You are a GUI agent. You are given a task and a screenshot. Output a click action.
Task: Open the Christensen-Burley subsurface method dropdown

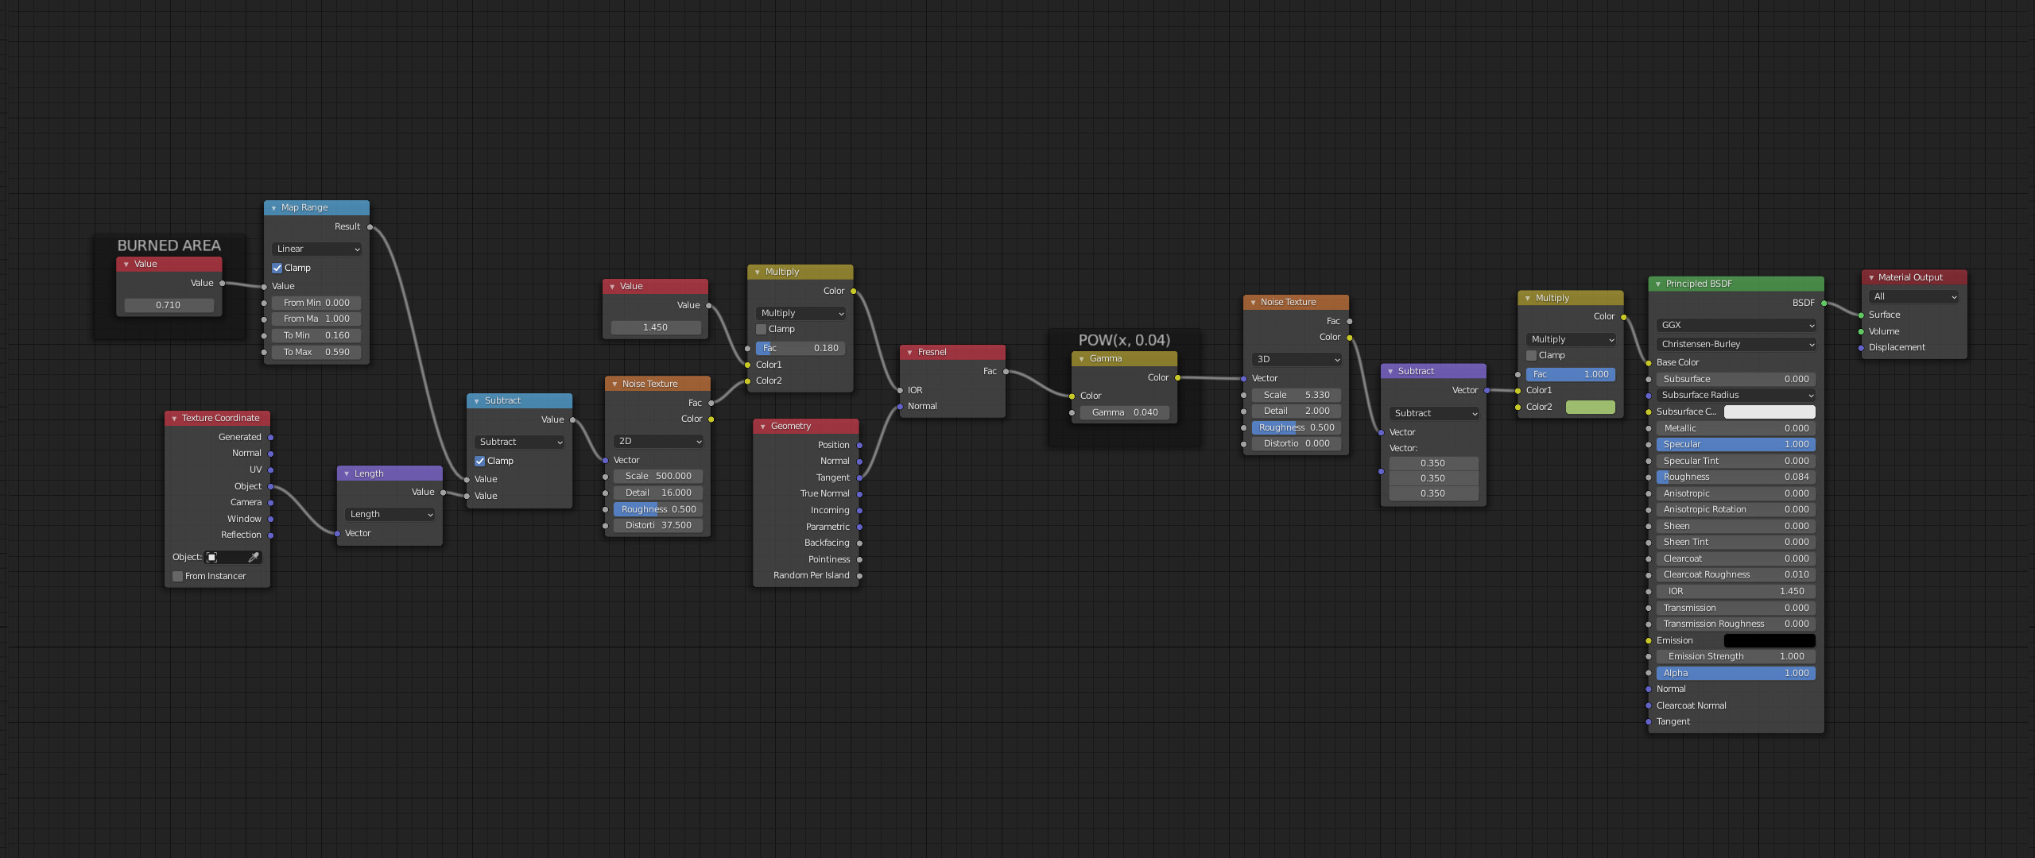click(x=1736, y=344)
